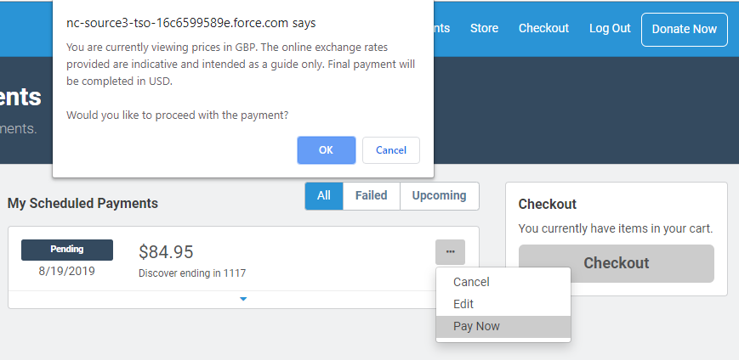Screen dimensions: 739x360
Task: Go to Checkout in the top navigation
Action: pyautogui.click(x=543, y=28)
